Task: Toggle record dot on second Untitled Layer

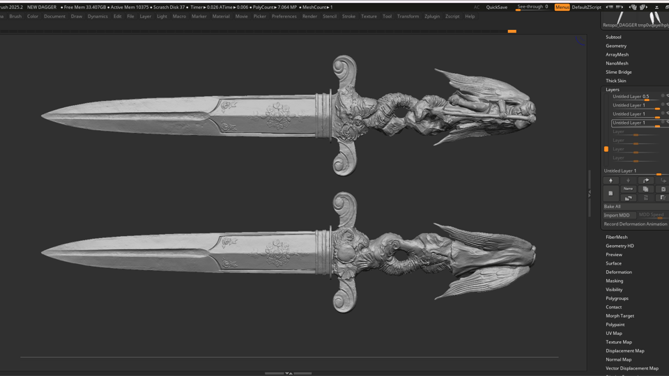Action: click(x=663, y=104)
